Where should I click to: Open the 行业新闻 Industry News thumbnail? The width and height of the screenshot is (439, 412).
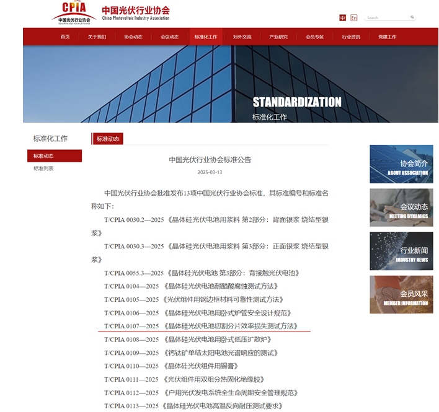[x=401, y=251]
